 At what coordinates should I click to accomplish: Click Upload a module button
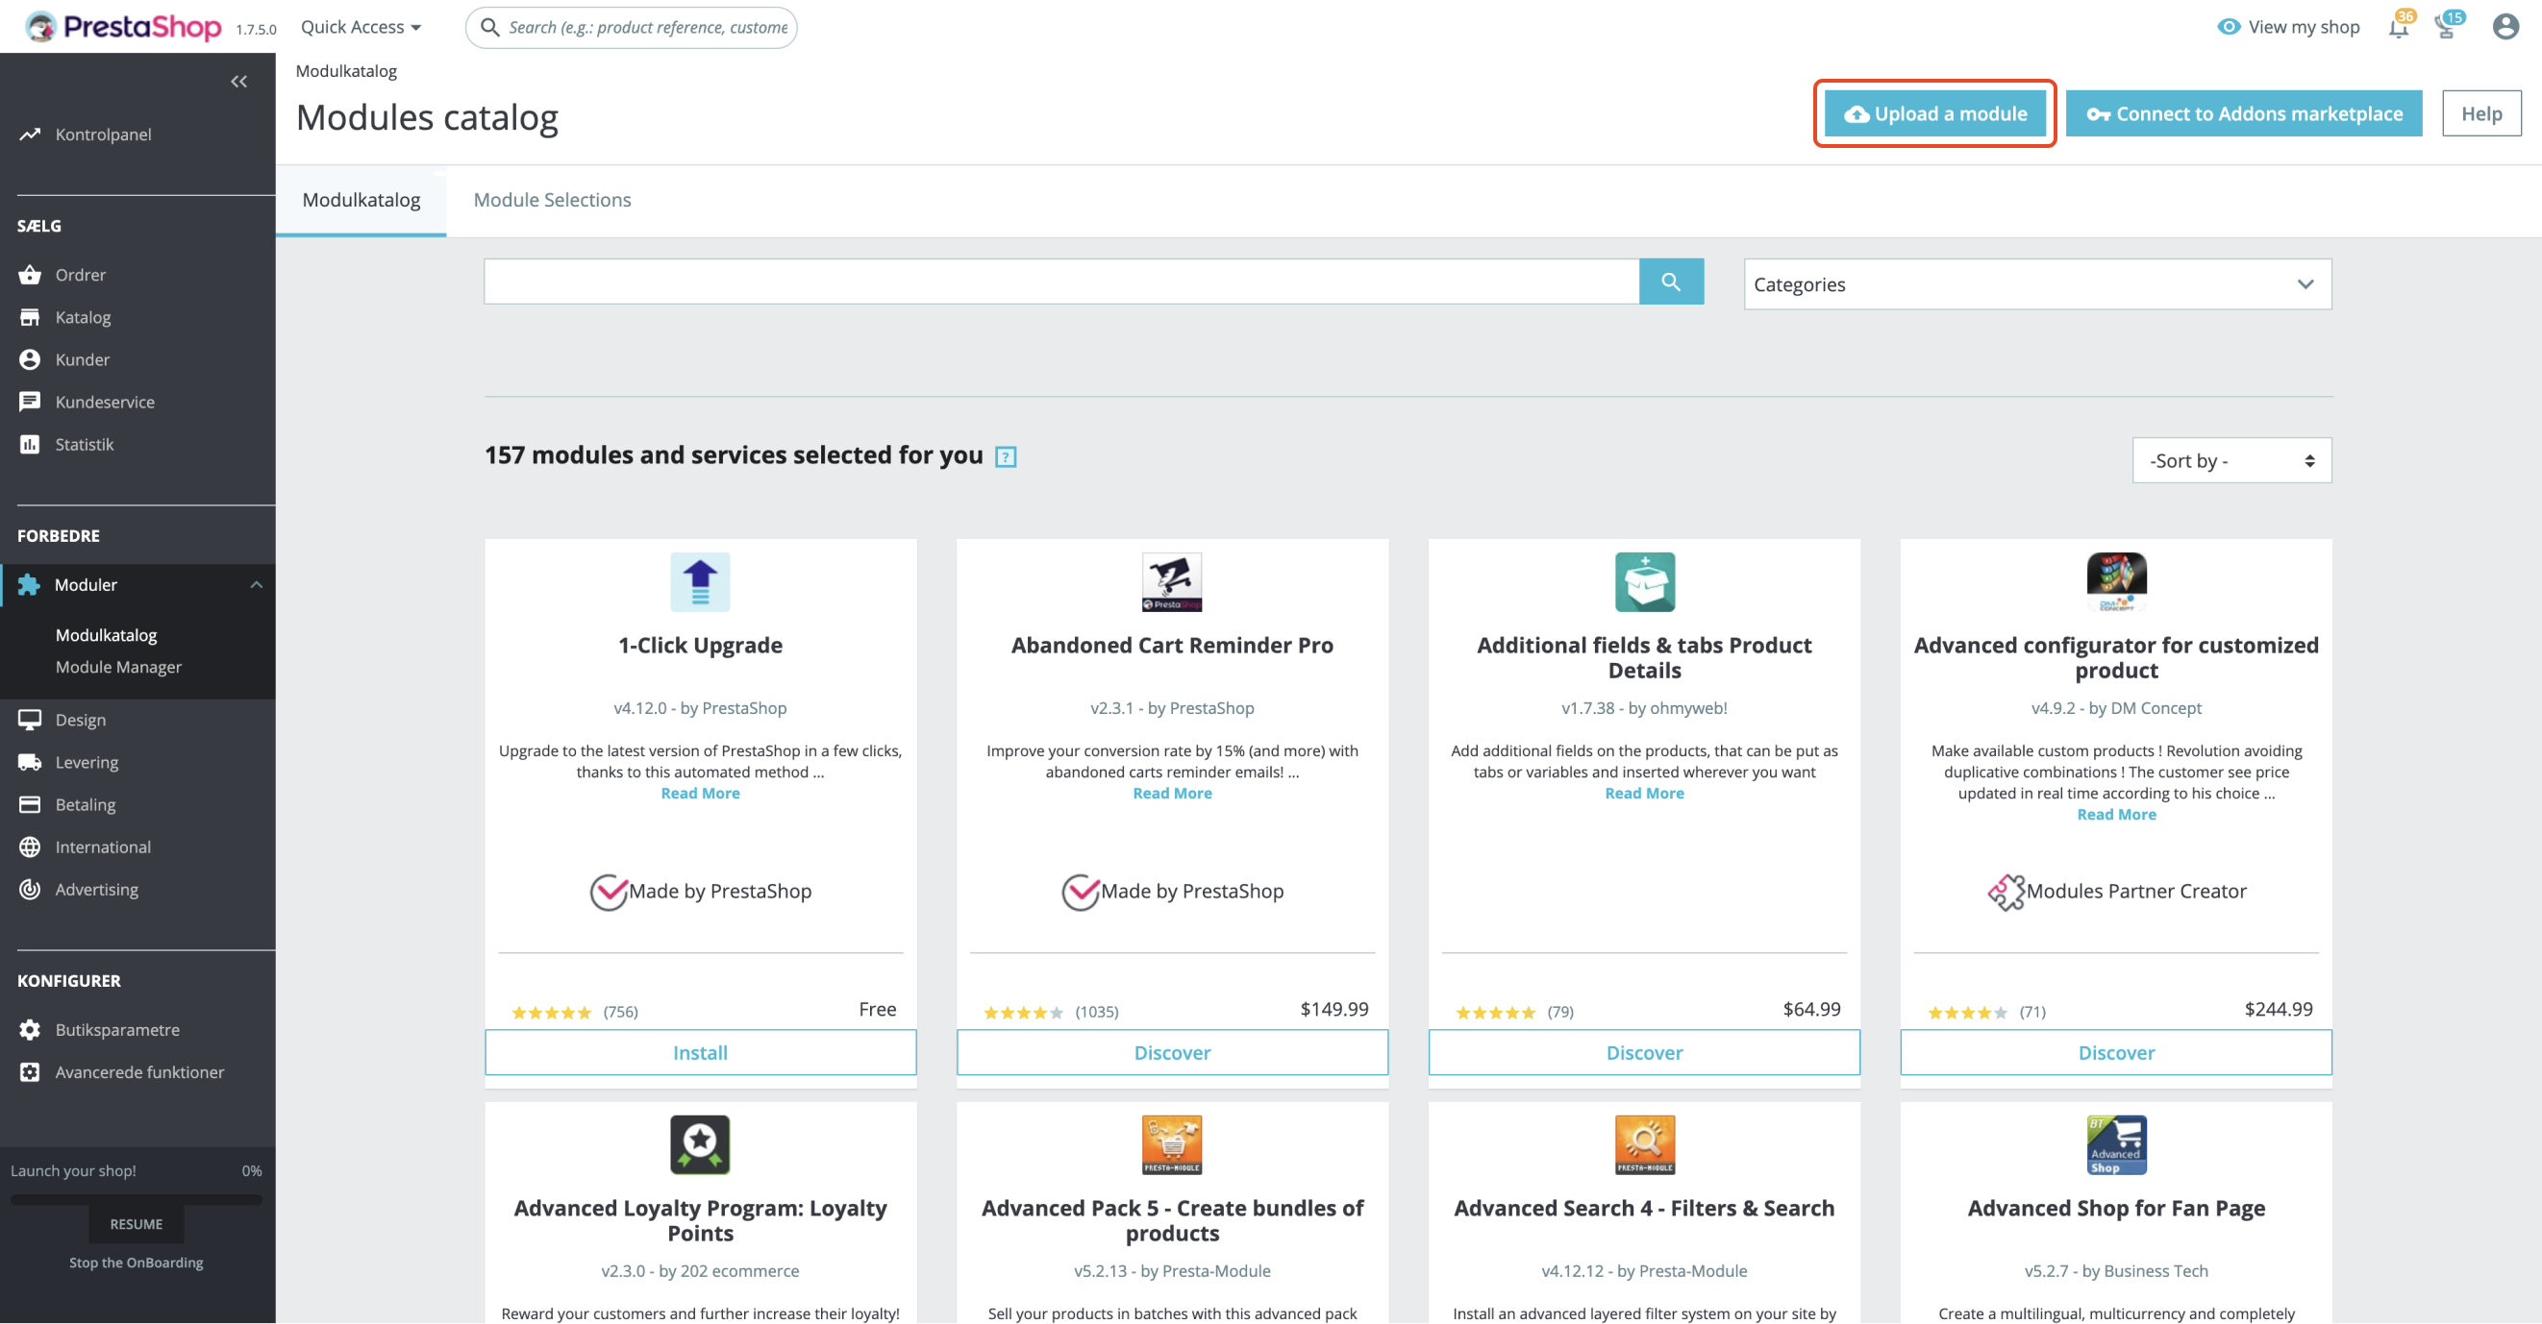point(1934,113)
